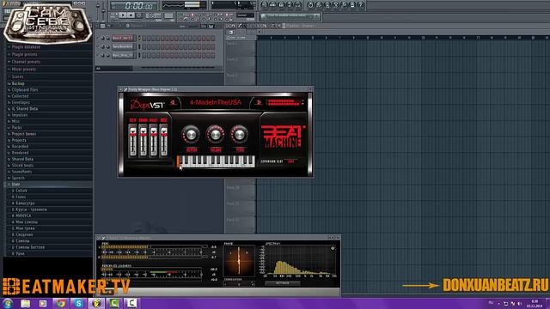550x309 pixels.
Task: Click the gear icon in spectrum display
Action: (x=333, y=248)
